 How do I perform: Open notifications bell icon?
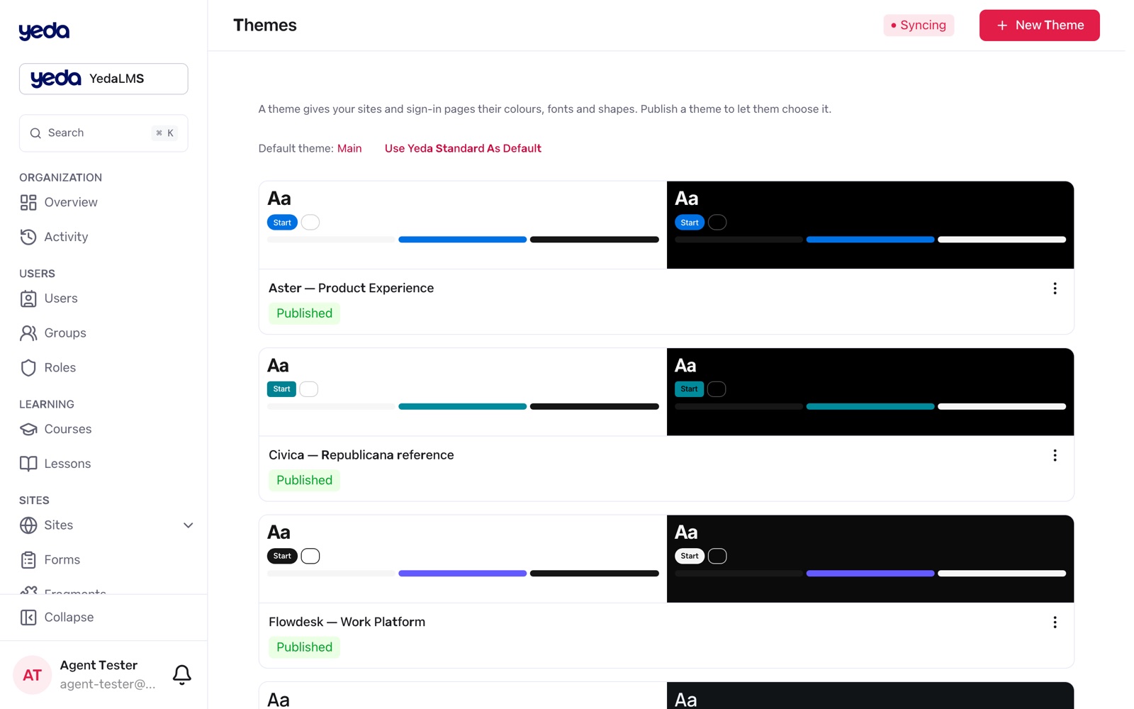click(182, 674)
